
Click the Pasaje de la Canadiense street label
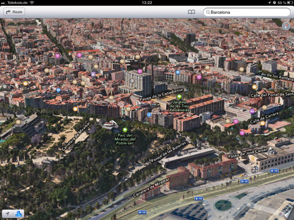click(x=161, y=95)
